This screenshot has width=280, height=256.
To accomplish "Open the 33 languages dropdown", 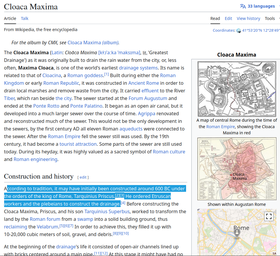I will (261, 6).
